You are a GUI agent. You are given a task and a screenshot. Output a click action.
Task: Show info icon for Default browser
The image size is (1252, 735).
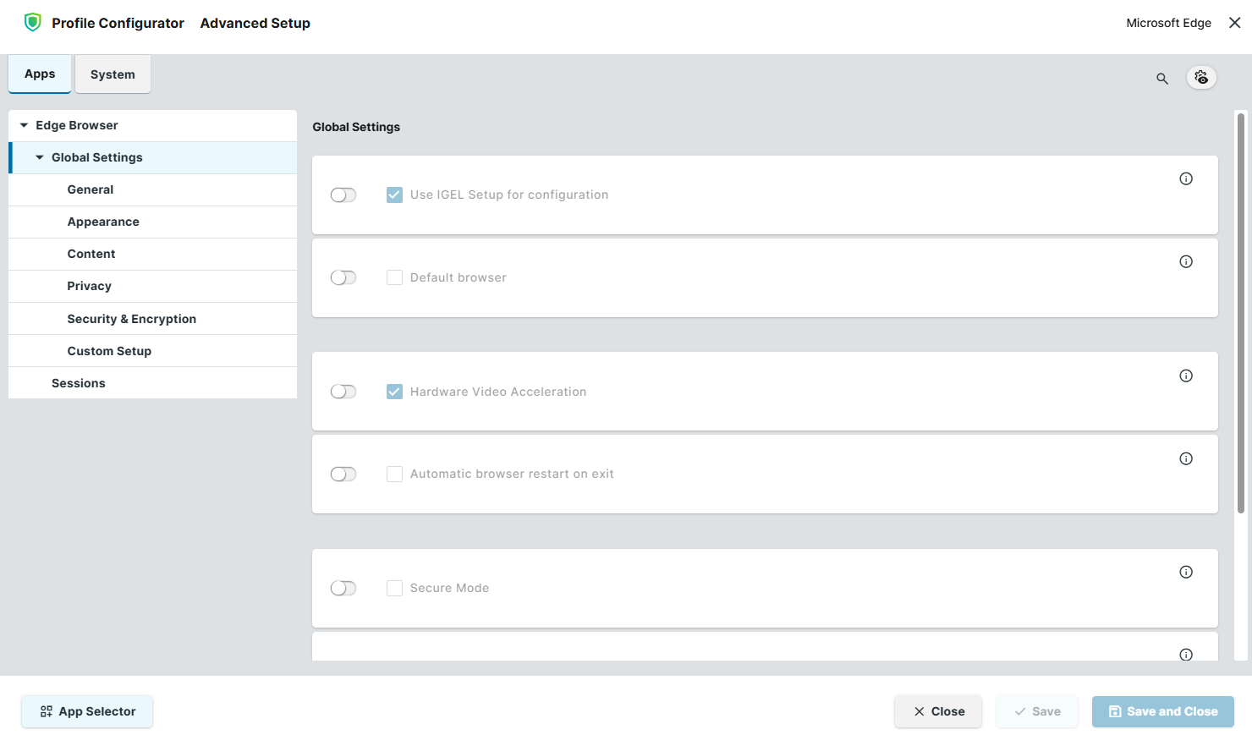(1186, 261)
